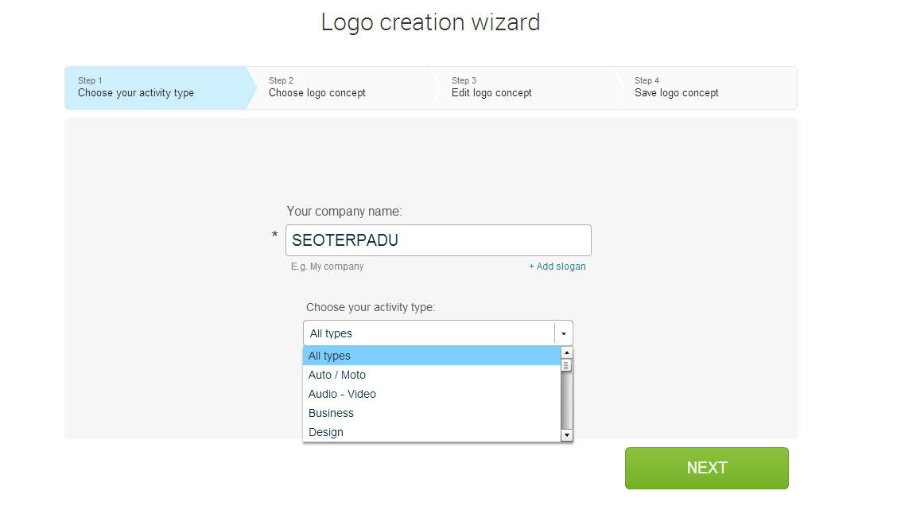The image size is (901, 514).
Task: Click the scrollbar up arrow in the list
Action: (566, 351)
